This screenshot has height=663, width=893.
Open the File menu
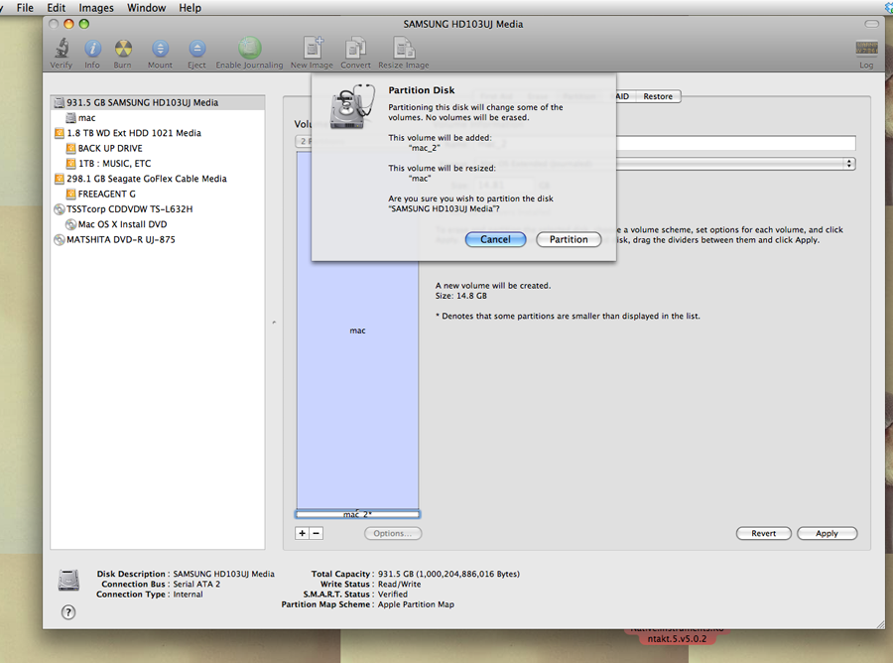tap(25, 7)
